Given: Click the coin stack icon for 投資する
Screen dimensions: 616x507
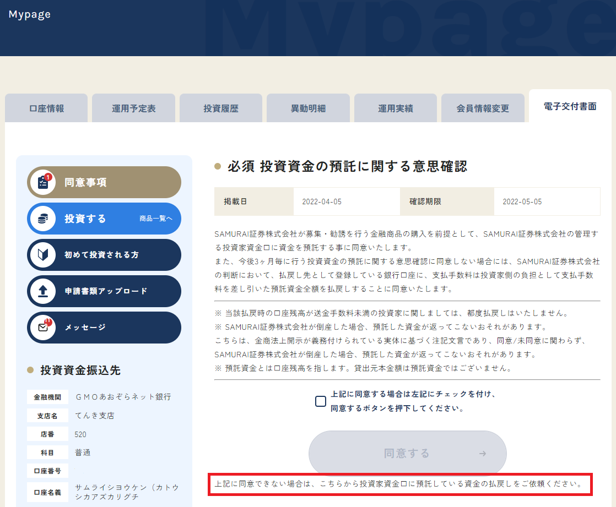Looking at the screenshot, I should point(42,219).
